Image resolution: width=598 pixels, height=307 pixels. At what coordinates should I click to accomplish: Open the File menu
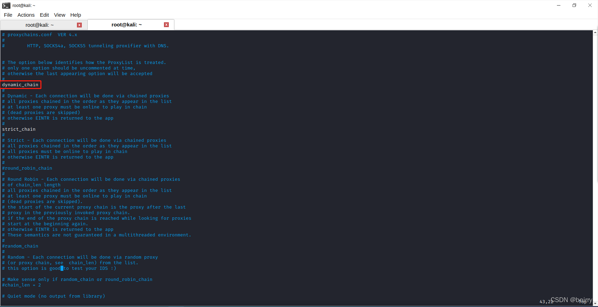click(8, 15)
